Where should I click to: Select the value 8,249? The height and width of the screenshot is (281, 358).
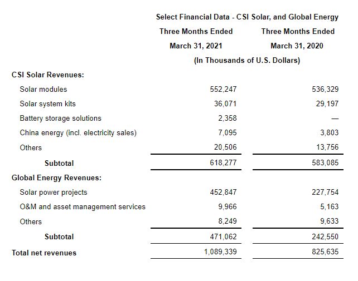pos(227,221)
